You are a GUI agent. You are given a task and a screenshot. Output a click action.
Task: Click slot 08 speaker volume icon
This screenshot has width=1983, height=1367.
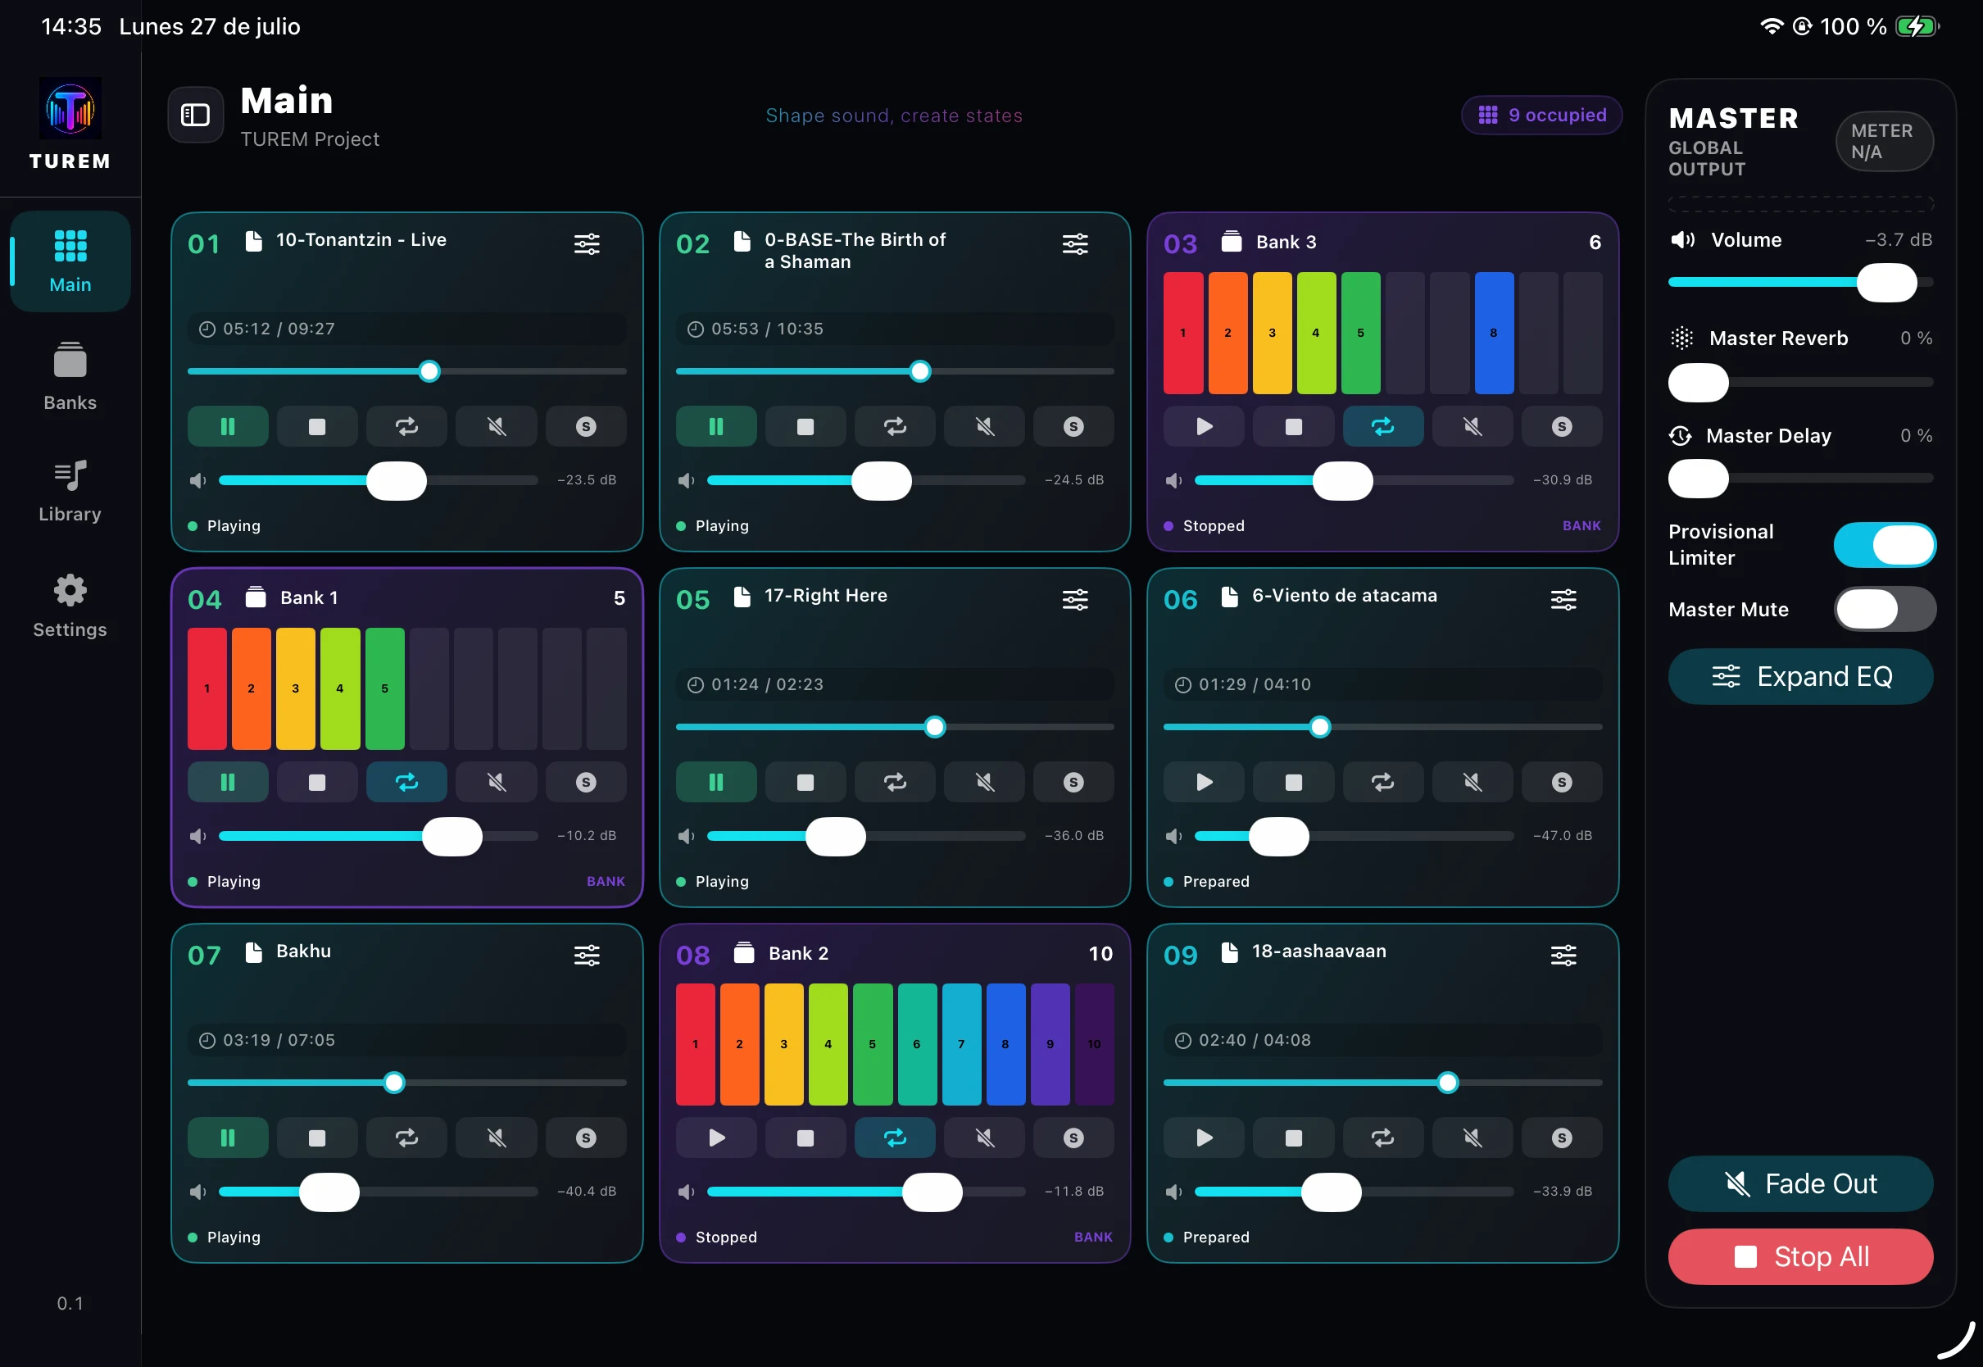(x=686, y=1192)
